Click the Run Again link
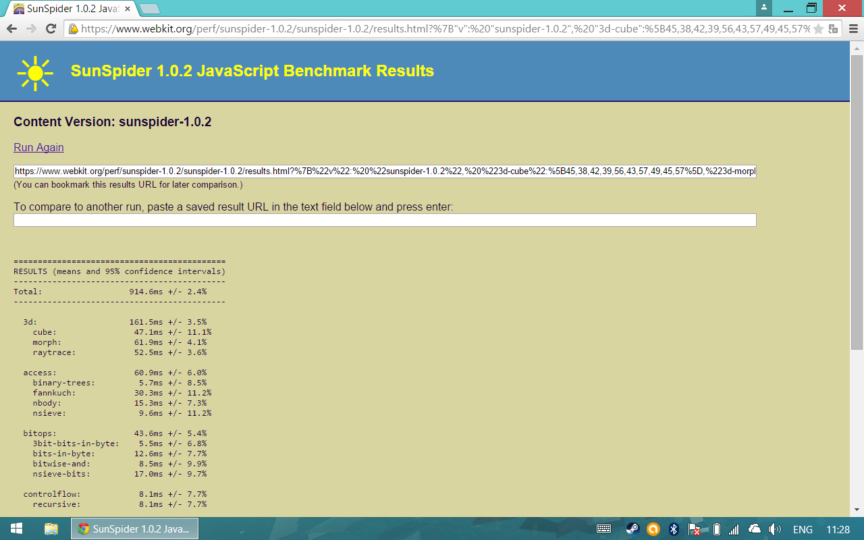 coord(38,147)
